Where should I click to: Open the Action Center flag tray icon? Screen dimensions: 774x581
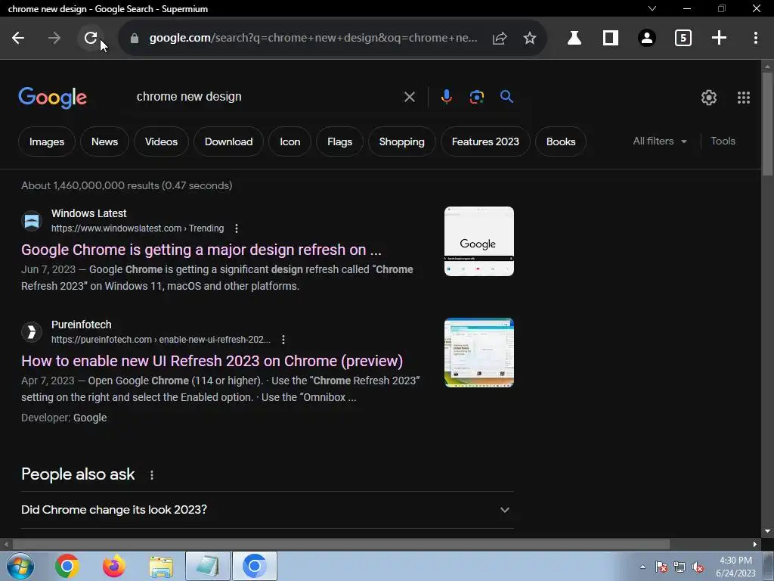661,567
